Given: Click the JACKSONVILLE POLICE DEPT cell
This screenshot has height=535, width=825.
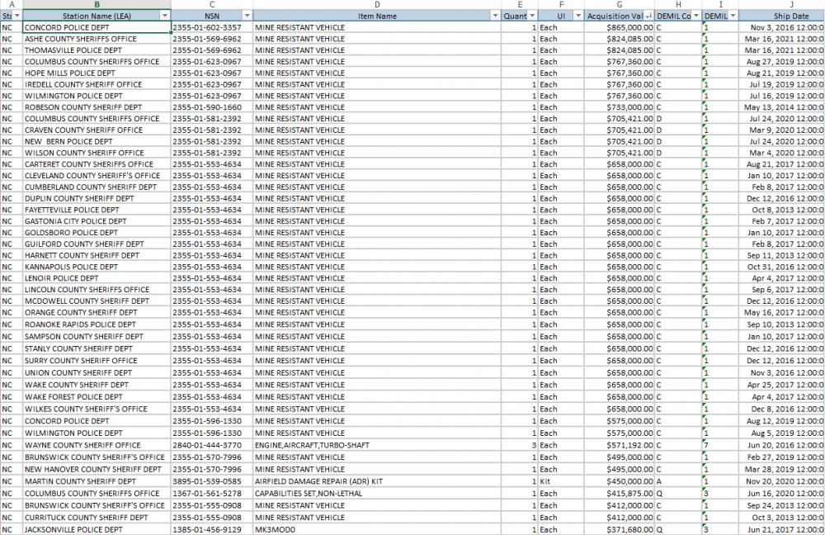Looking at the screenshot, I should click(x=97, y=529).
